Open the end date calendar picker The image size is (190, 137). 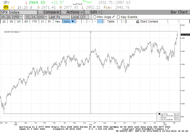46,17
